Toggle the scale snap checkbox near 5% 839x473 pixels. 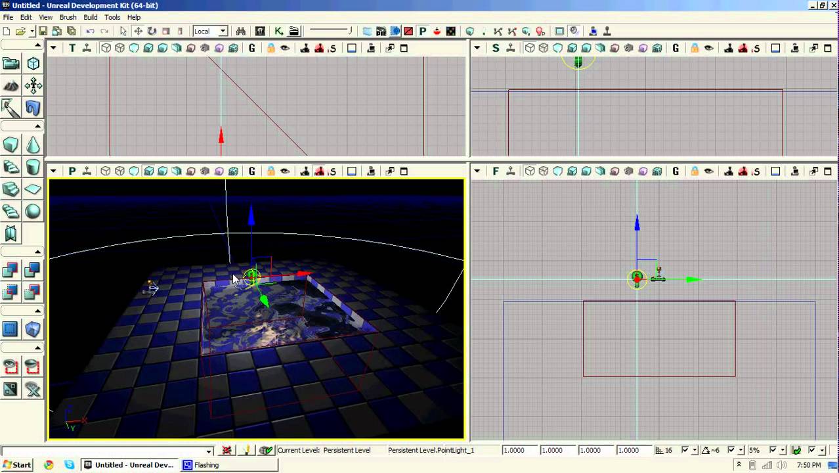773,450
